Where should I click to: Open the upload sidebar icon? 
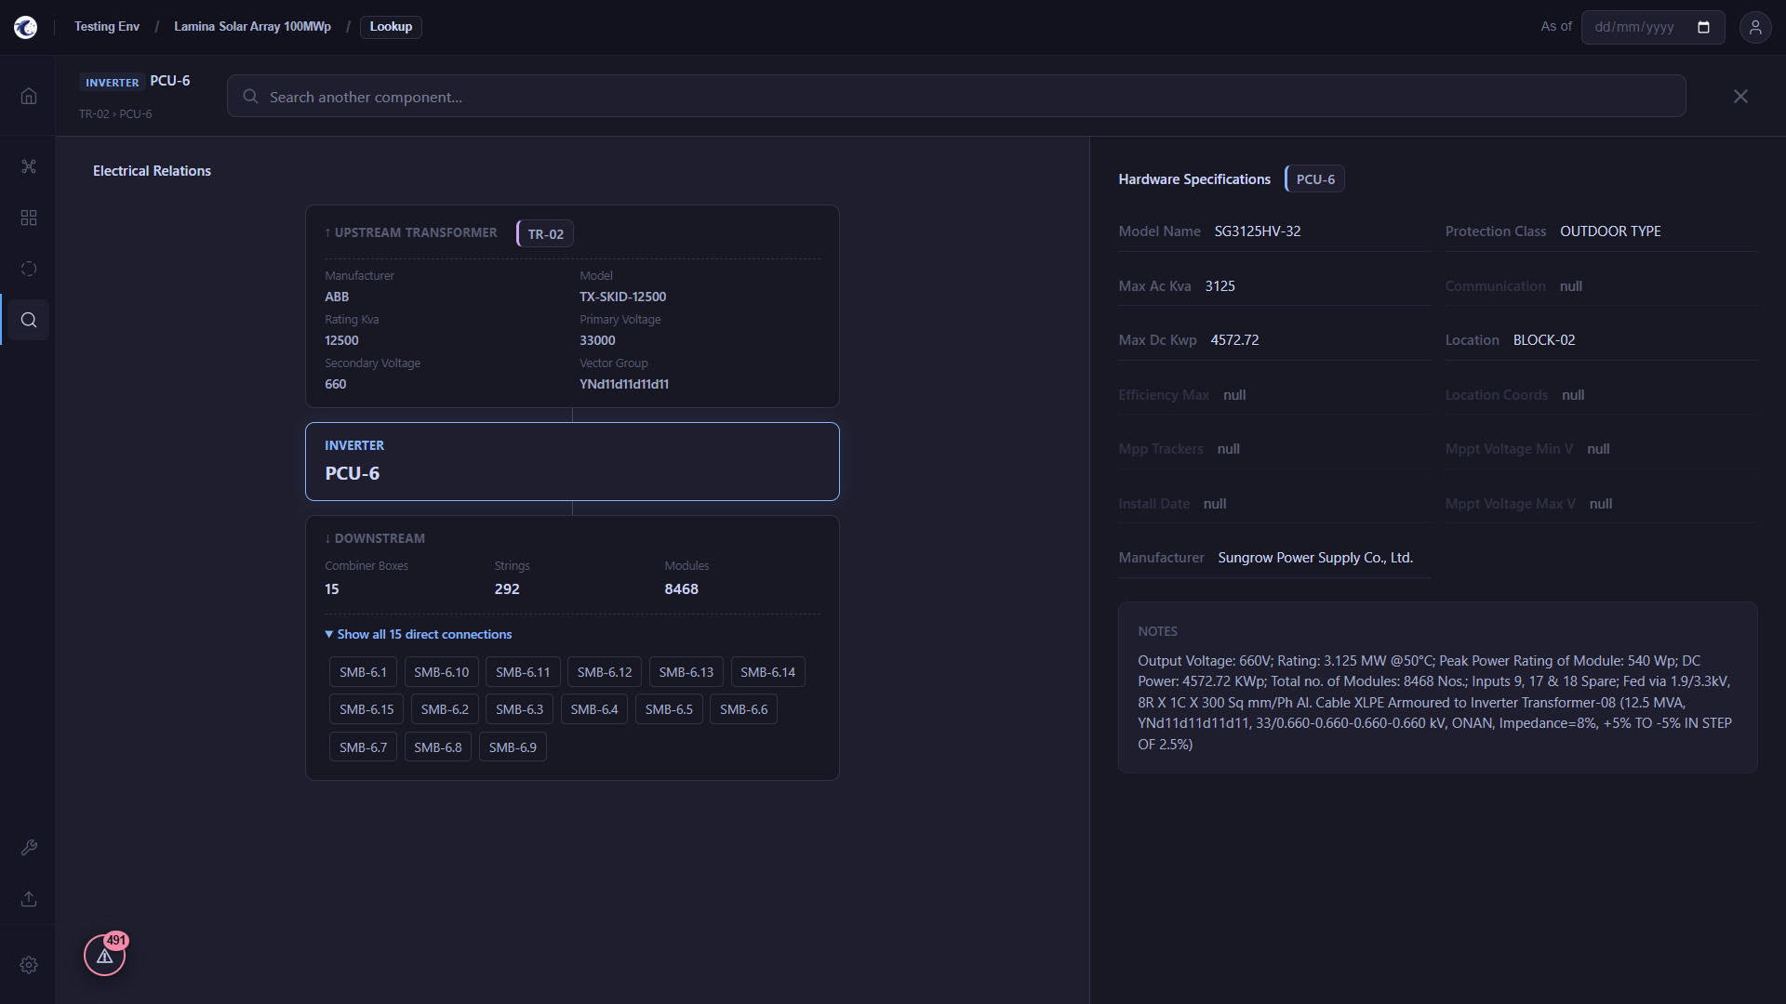[29, 899]
